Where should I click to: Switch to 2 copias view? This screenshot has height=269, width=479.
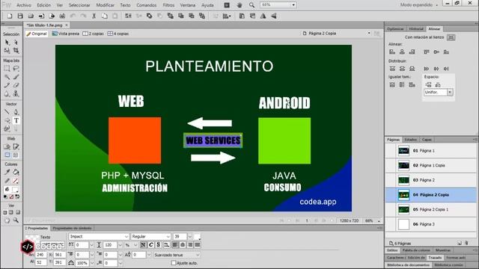click(x=94, y=34)
